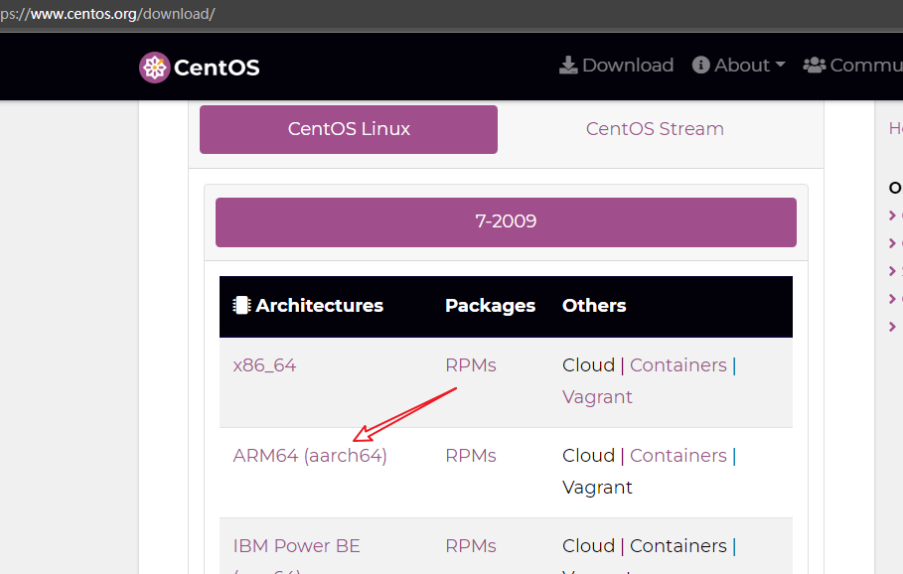The height and width of the screenshot is (574, 903).
Task: Open RPMs link in the ARM64 row
Action: click(471, 456)
